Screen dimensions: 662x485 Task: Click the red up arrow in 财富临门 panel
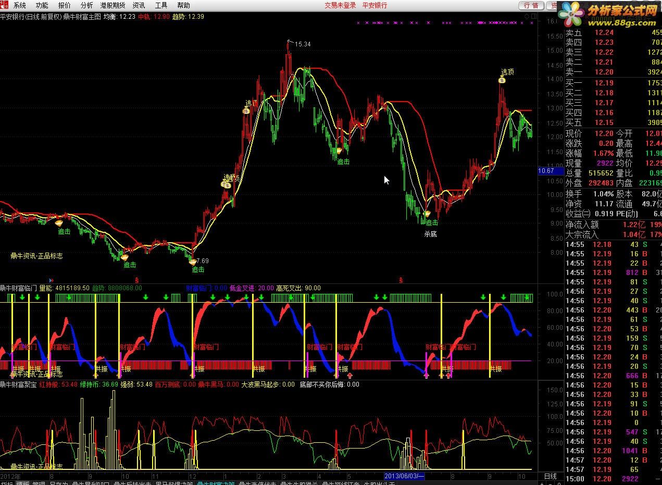pyautogui.click(x=350, y=375)
